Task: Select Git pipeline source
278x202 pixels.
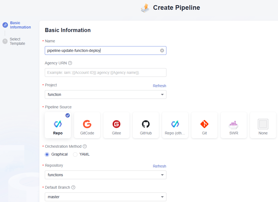Action: pos(204,125)
